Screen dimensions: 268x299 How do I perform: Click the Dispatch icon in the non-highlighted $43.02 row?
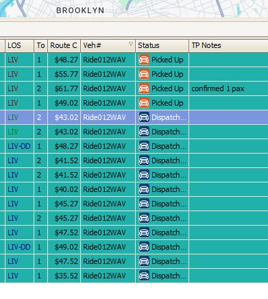click(x=144, y=132)
